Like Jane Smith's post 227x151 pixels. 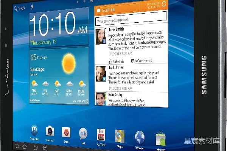[x=116, y=62]
